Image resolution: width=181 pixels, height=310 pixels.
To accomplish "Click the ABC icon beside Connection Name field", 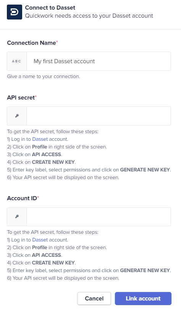I will [16, 61].
